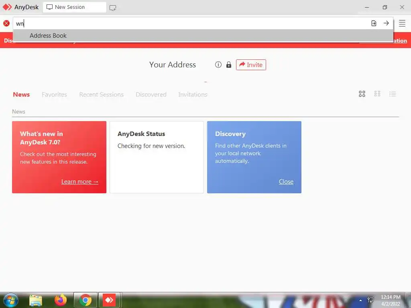
Task: Click the lock icon next to Your Address
Action: click(x=229, y=65)
